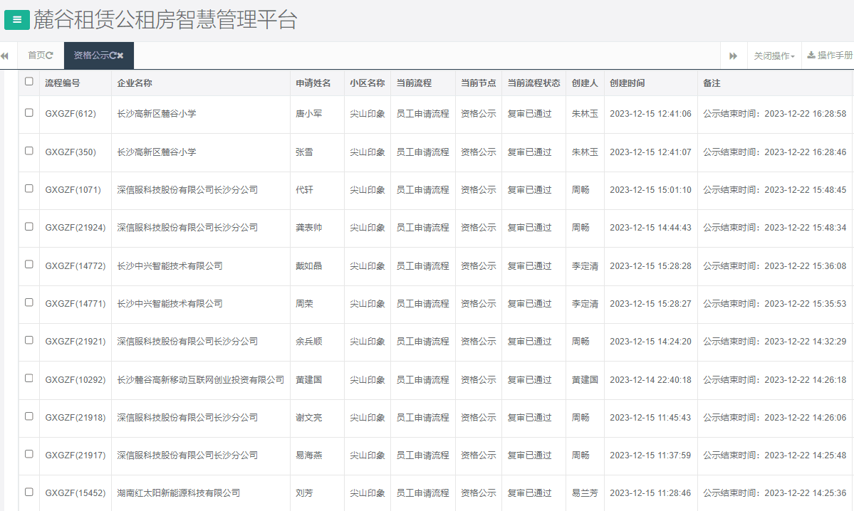Check the checkbox for row GXGZF(612)
Image resolution: width=854 pixels, height=511 pixels.
point(28,114)
